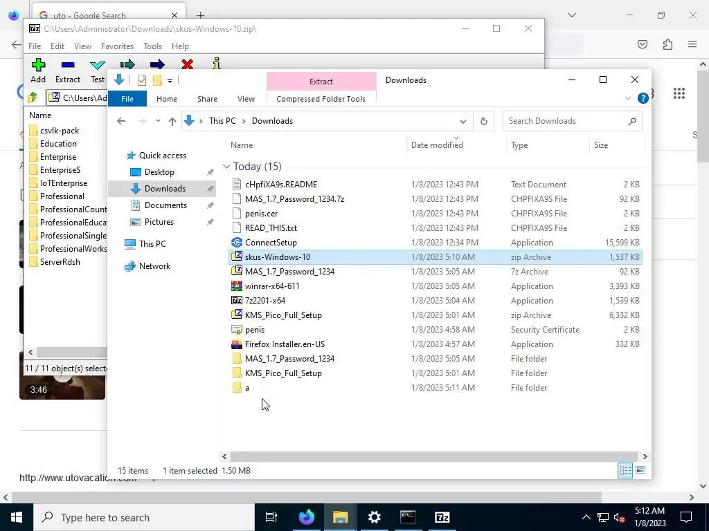Switch to details view layout icon
This screenshot has width=709, height=531.
[x=625, y=470]
